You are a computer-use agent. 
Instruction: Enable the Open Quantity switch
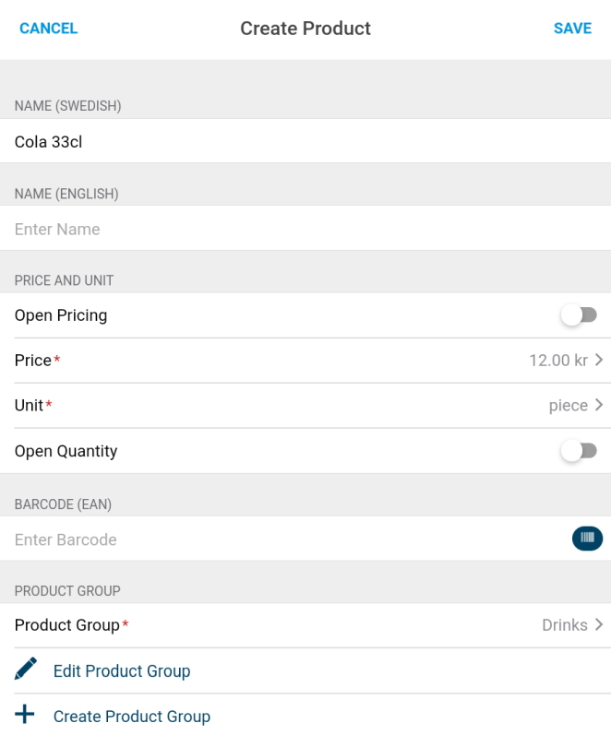(x=579, y=451)
